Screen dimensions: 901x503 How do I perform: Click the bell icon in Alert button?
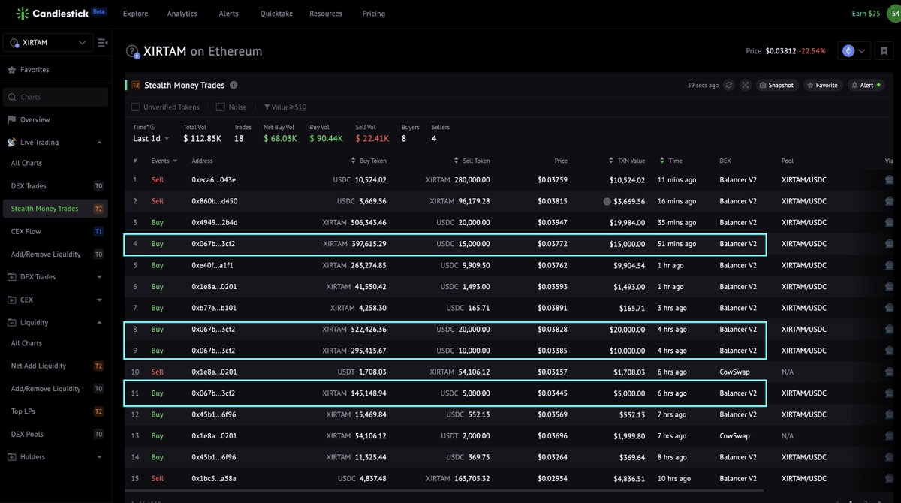coord(855,85)
